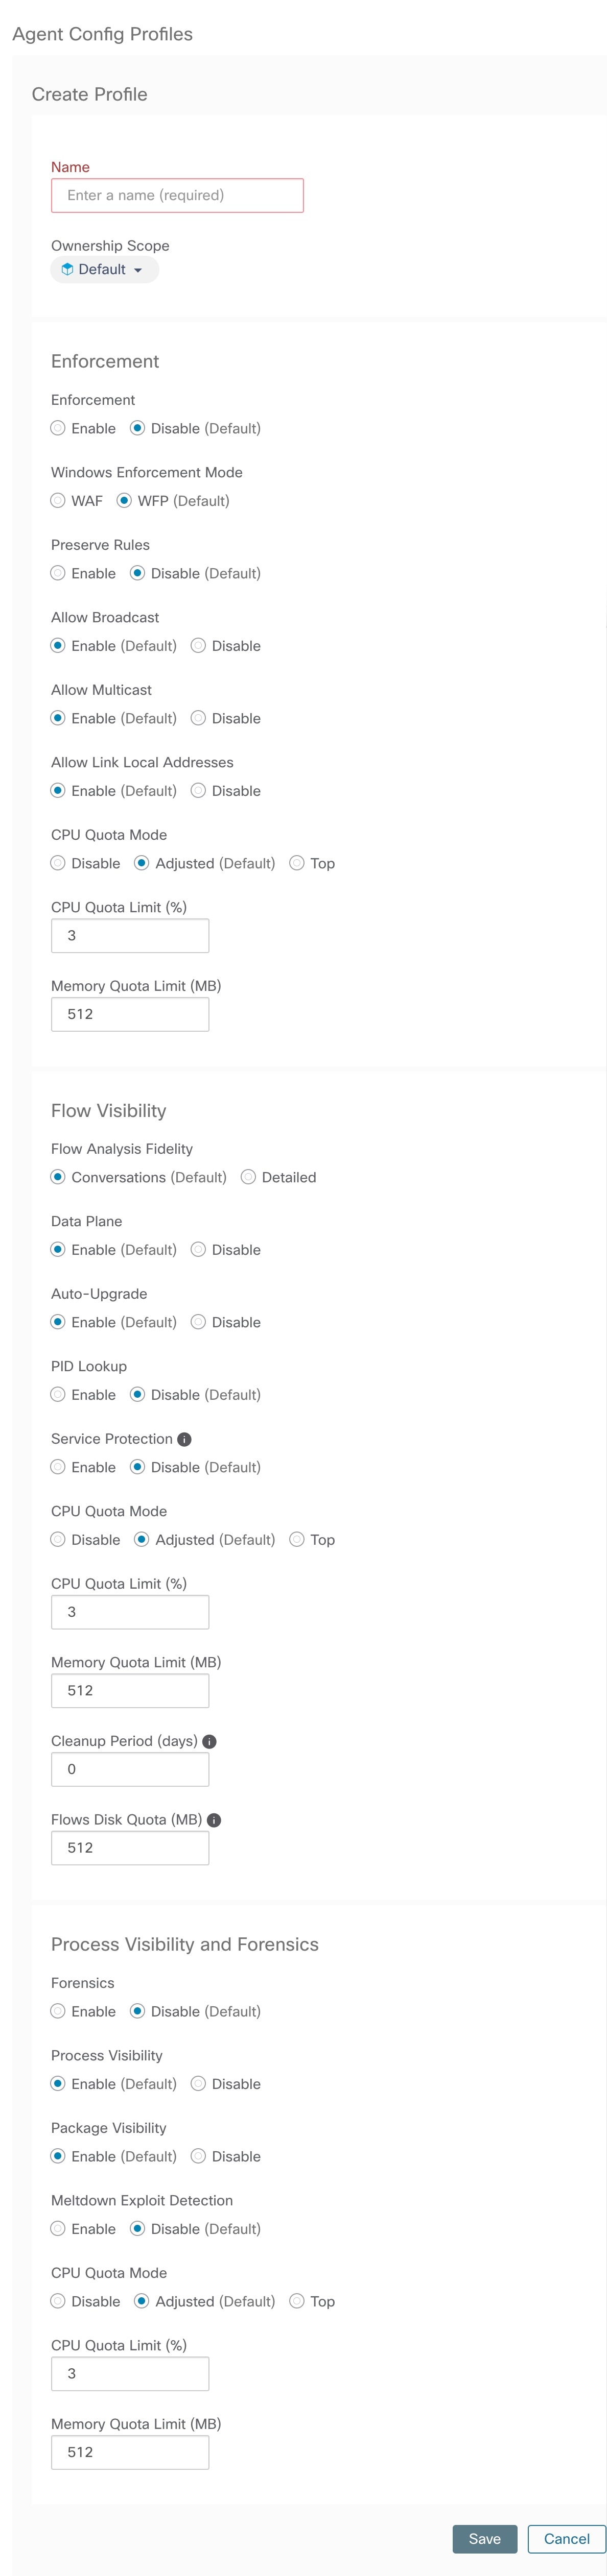Open the Ownership Scope Default dropdown

[104, 270]
